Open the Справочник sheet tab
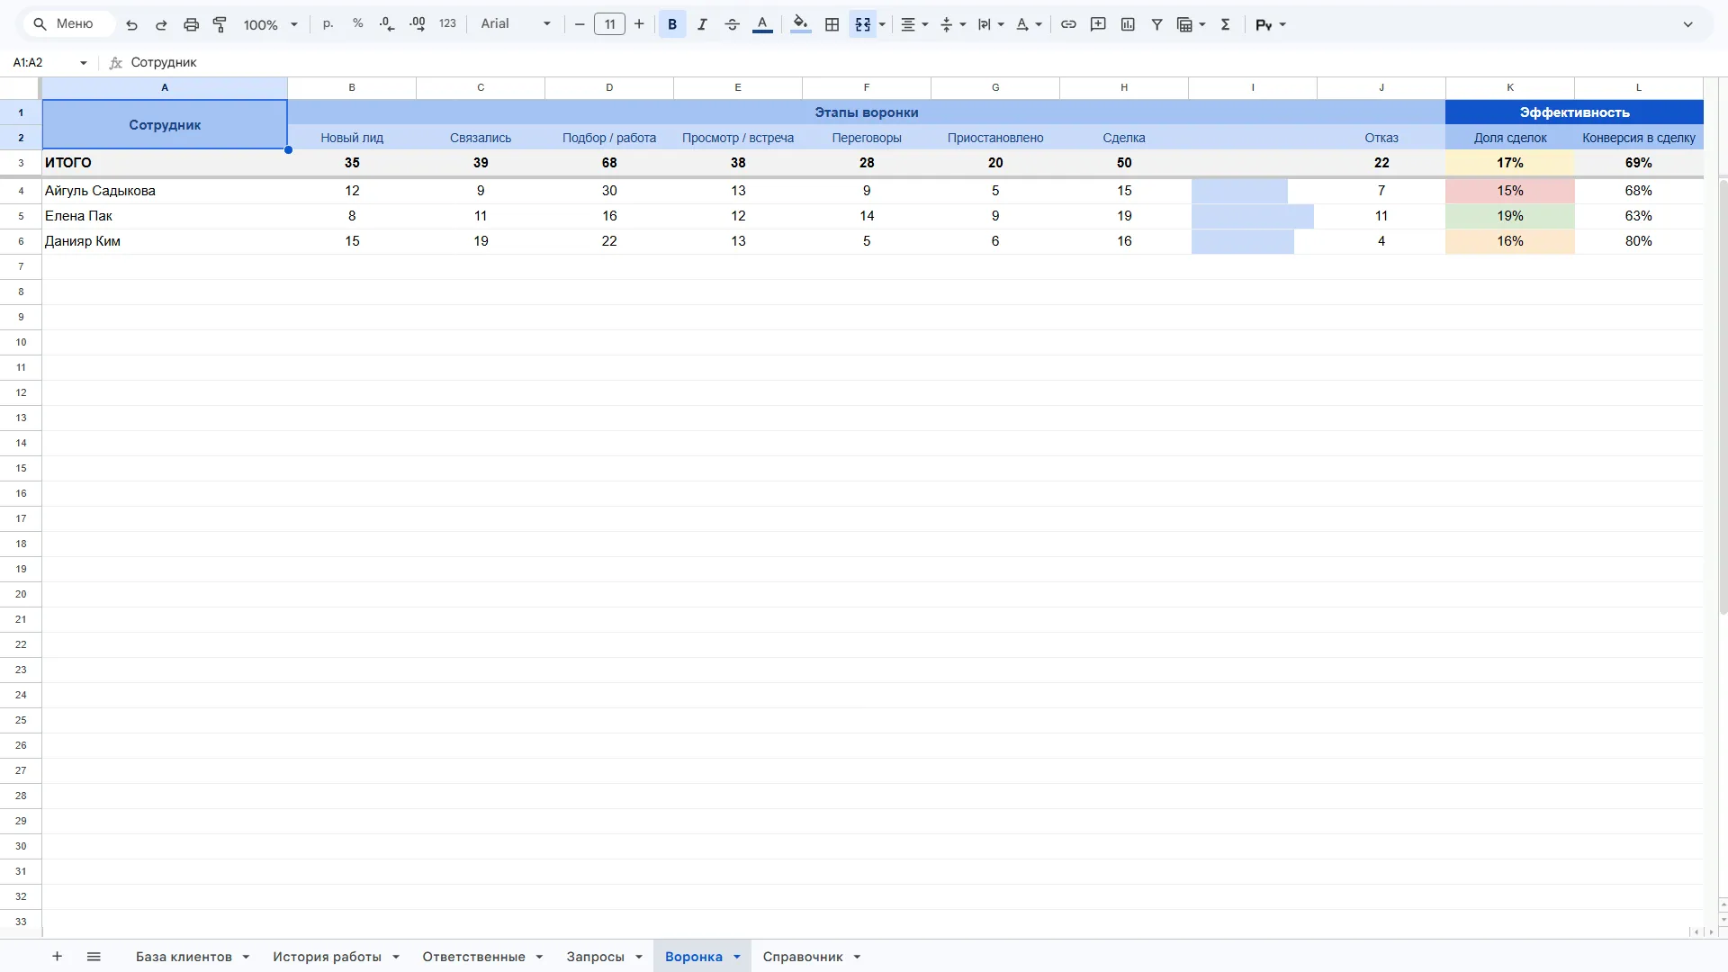This screenshot has width=1728, height=972. click(x=803, y=957)
